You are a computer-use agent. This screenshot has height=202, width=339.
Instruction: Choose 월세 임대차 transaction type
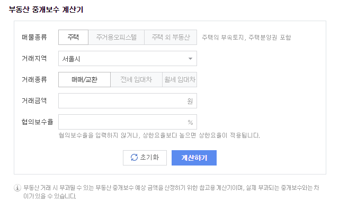click(x=180, y=80)
